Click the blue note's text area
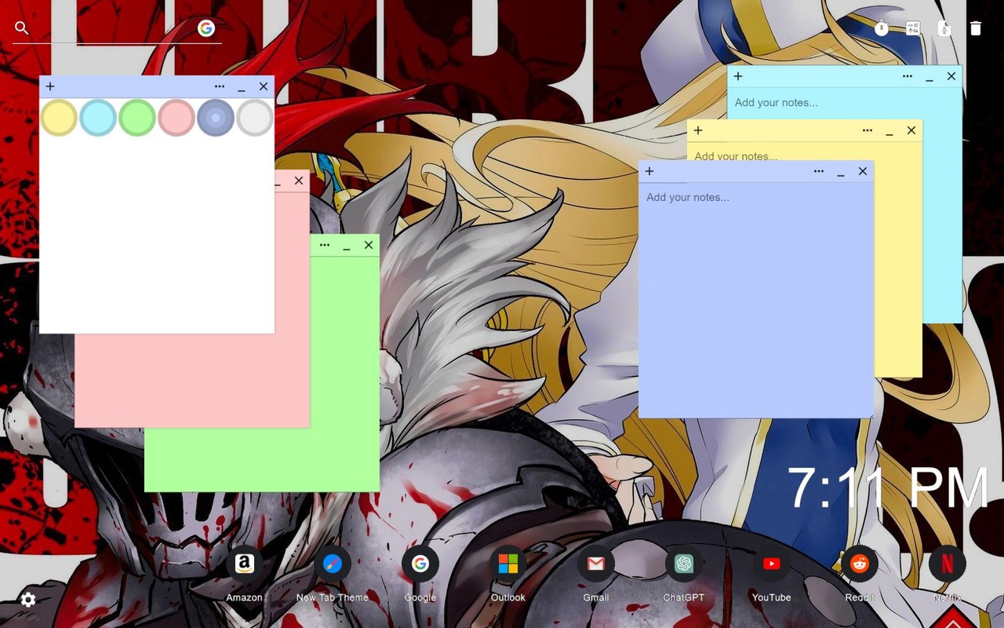 756,300
